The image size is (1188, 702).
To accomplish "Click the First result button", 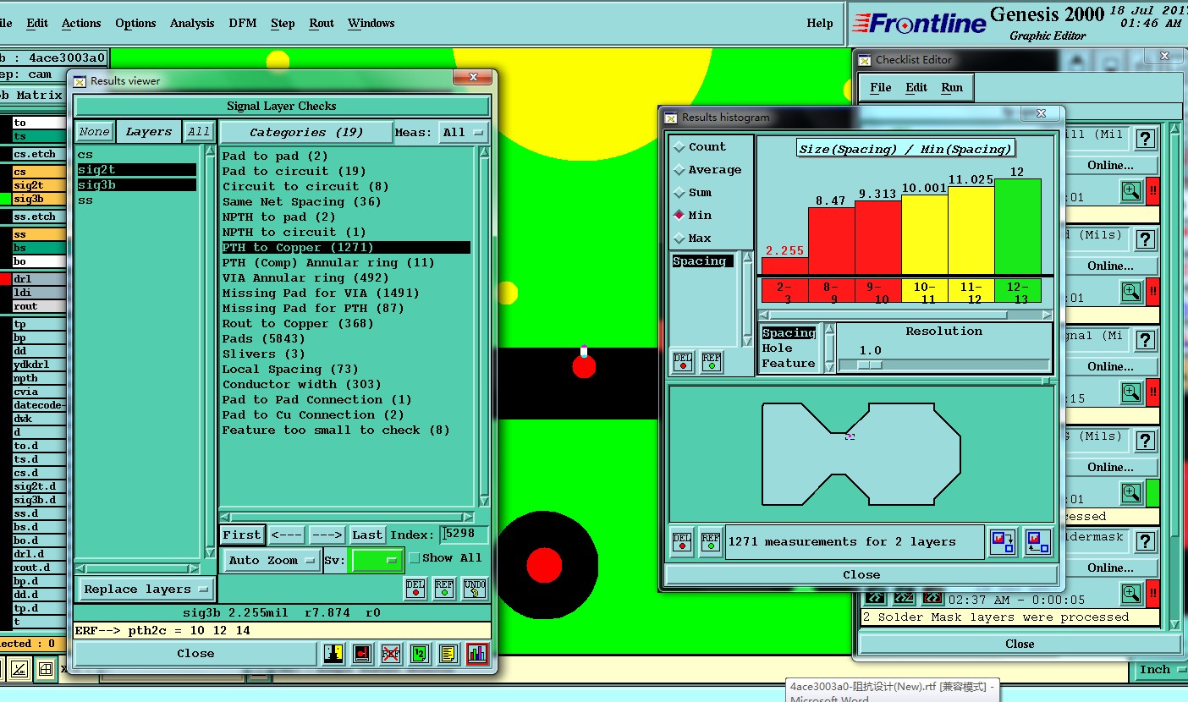I will pos(242,535).
